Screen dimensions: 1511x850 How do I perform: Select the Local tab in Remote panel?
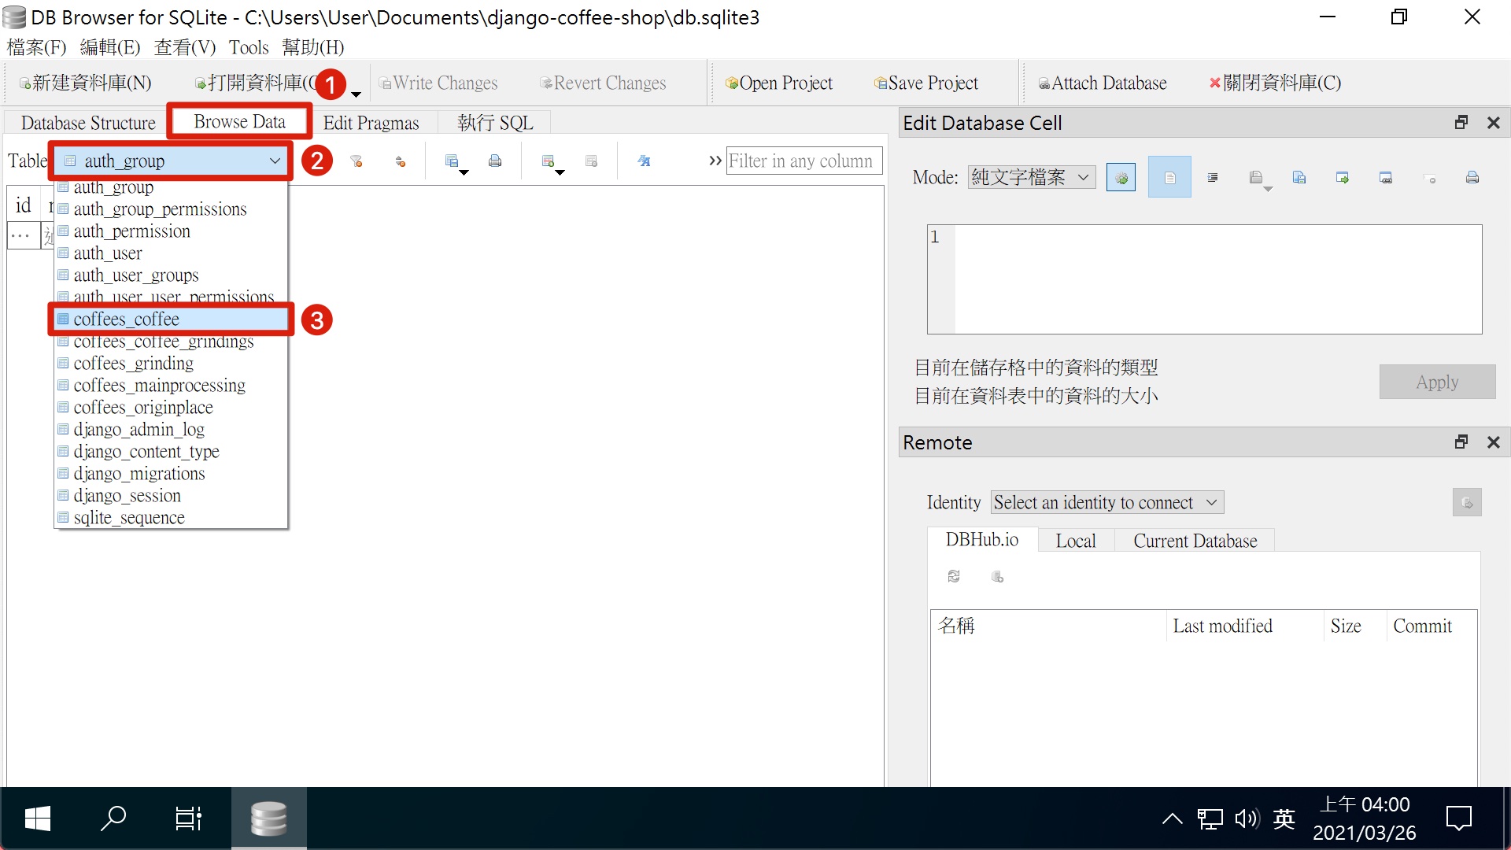1075,541
